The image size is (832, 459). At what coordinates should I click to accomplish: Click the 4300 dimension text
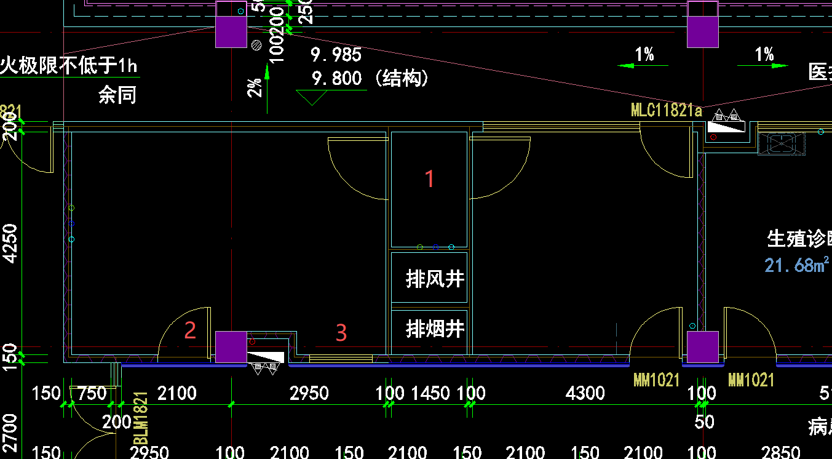click(x=585, y=393)
